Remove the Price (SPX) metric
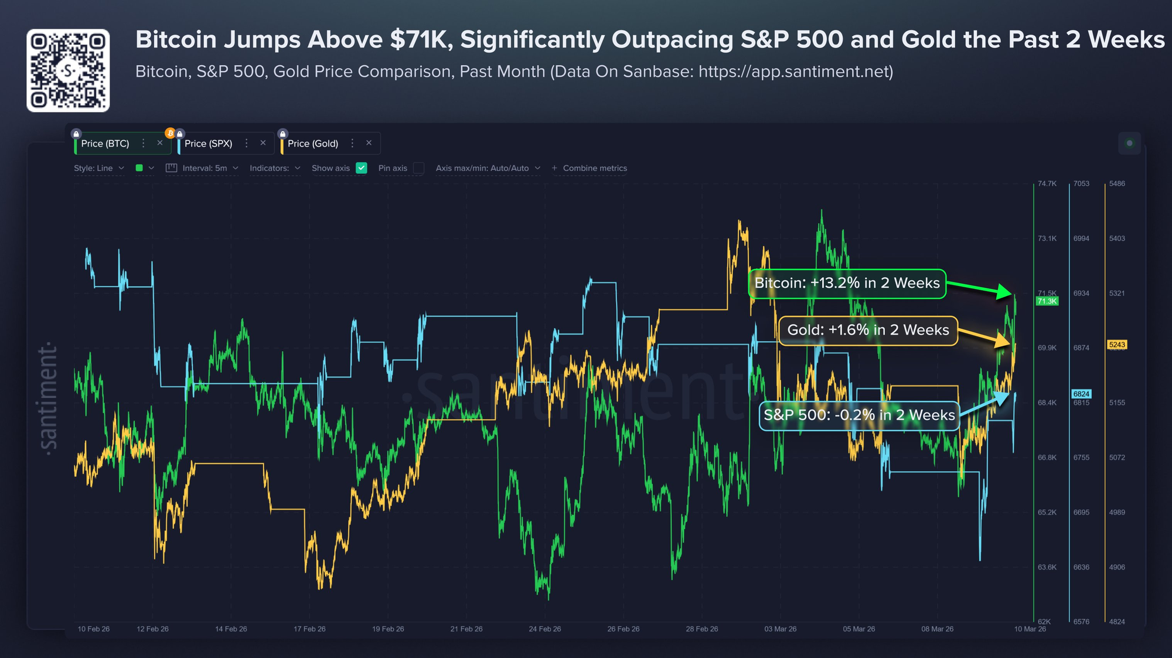This screenshot has height=658, width=1172. point(263,143)
